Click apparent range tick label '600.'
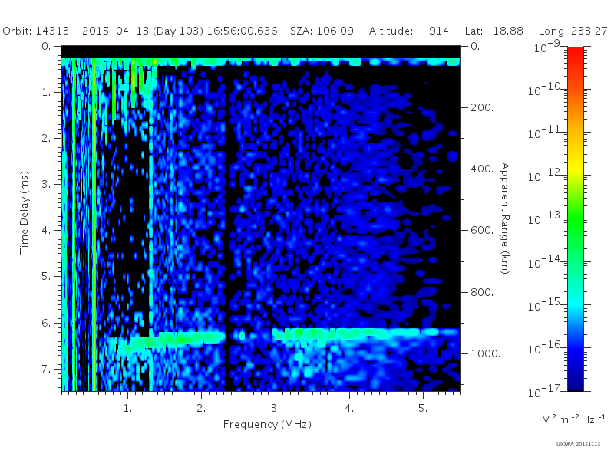 482,231
